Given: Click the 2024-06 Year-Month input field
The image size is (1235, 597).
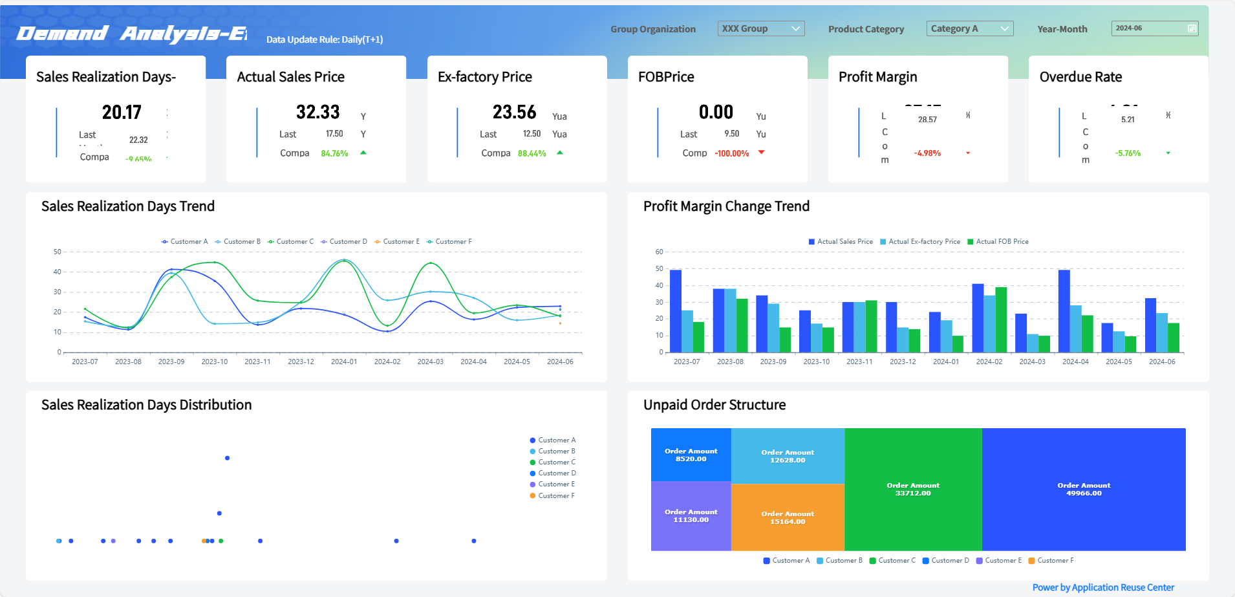Looking at the screenshot, I should tap(1155, 28).
